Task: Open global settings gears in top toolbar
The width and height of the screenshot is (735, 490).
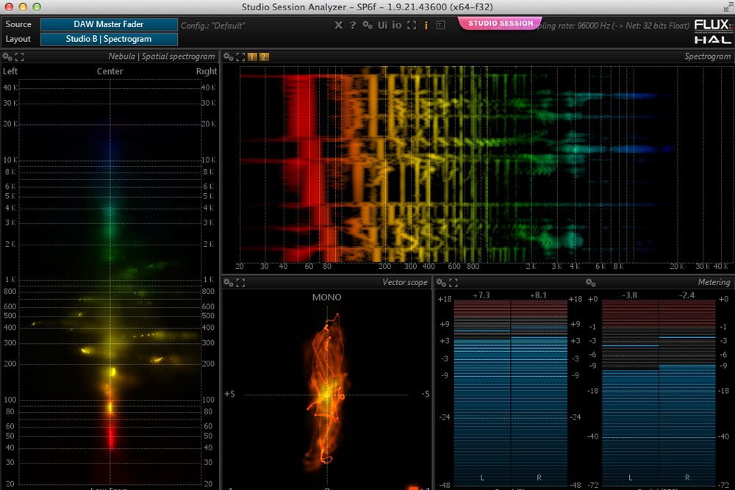Action: coord(367,25)
